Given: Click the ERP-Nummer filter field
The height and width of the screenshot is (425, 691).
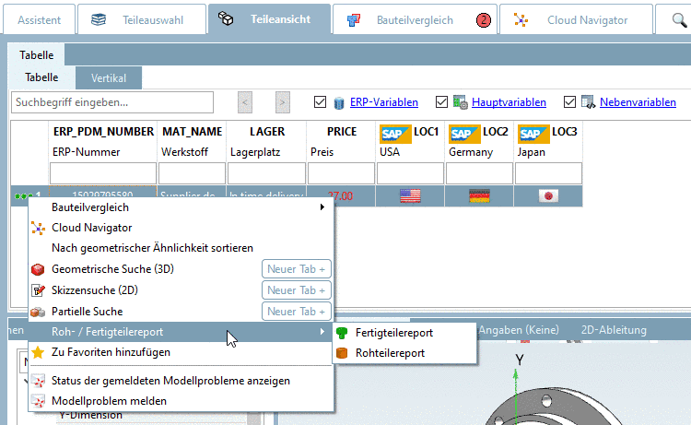Looking at the screenshot, I should click(x=103, y=173).
